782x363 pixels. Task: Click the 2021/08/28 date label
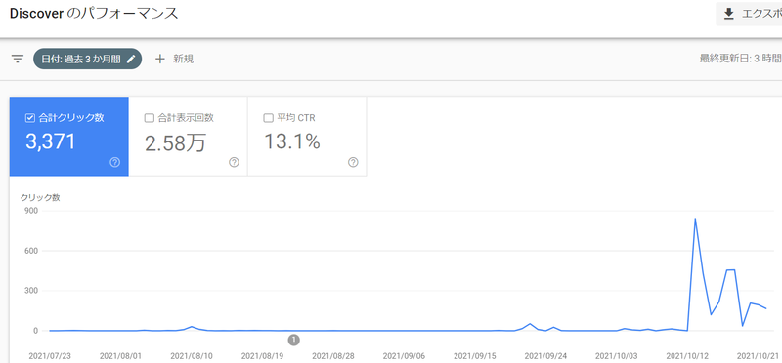pyautogui.click(x=333, y=356)
